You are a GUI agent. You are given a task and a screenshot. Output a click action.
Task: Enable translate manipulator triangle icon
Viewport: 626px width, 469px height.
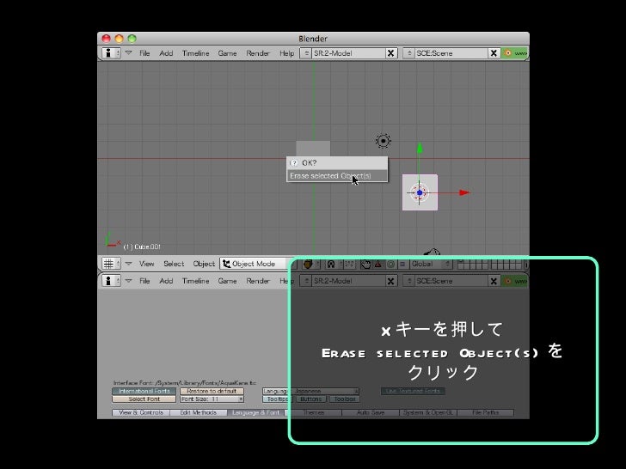(x=377, y=264)
